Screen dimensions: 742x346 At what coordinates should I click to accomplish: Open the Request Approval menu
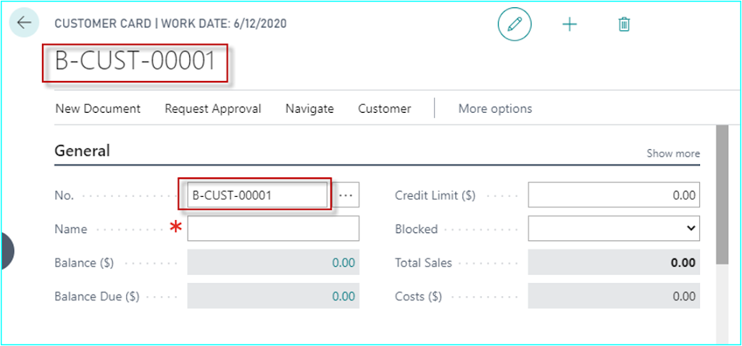tap(213, 109)
